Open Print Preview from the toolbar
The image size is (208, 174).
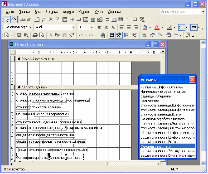point(42,35)
